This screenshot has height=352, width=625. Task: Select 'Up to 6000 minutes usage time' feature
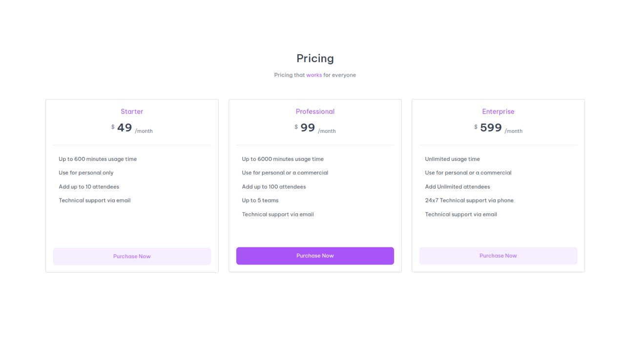pyautogui.click(x=283, y=159)
